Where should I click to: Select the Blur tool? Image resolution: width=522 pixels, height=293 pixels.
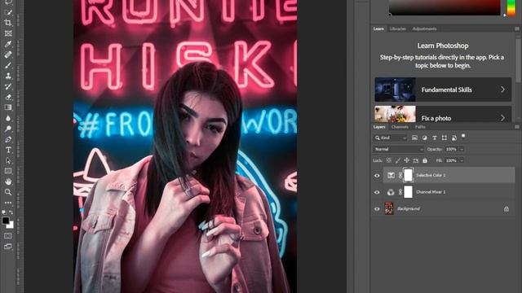(8, 118)
